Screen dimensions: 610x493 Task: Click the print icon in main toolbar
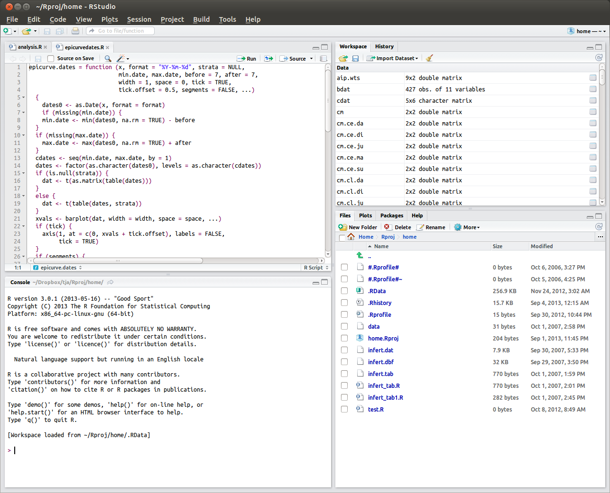tap(75, 31)
